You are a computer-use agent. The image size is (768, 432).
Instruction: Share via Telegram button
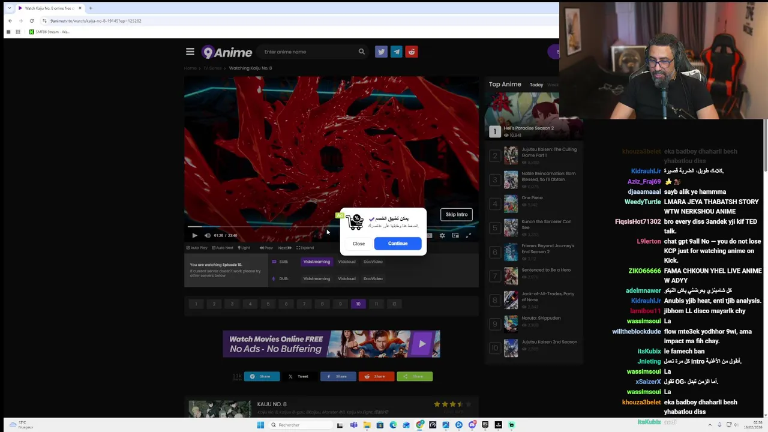[262, 376]
